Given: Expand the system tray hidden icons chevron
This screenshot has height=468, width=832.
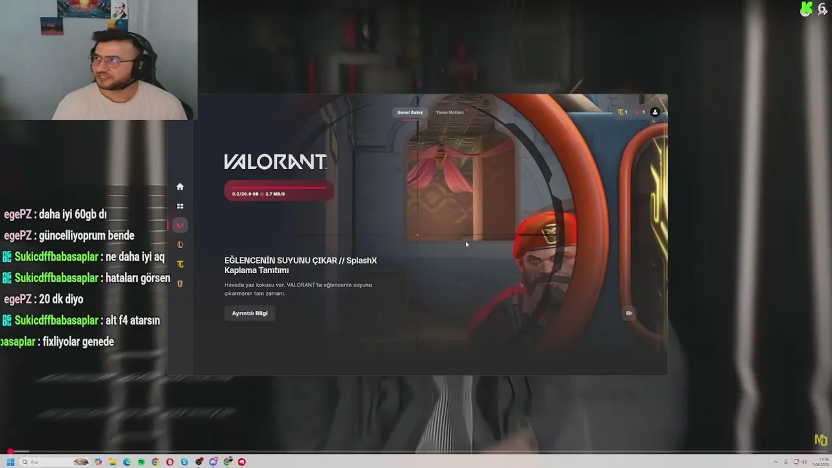Looking at the screenshot, I should (x=775, y=462).
